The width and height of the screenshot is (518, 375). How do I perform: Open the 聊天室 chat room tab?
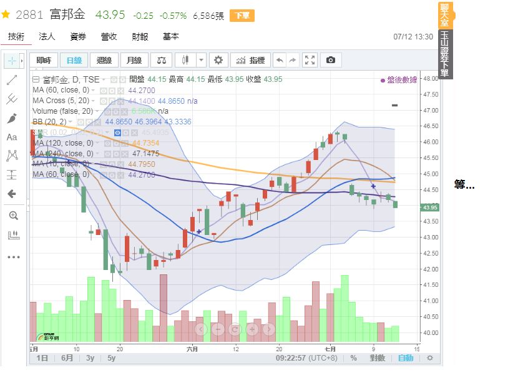tap(445, 15)
